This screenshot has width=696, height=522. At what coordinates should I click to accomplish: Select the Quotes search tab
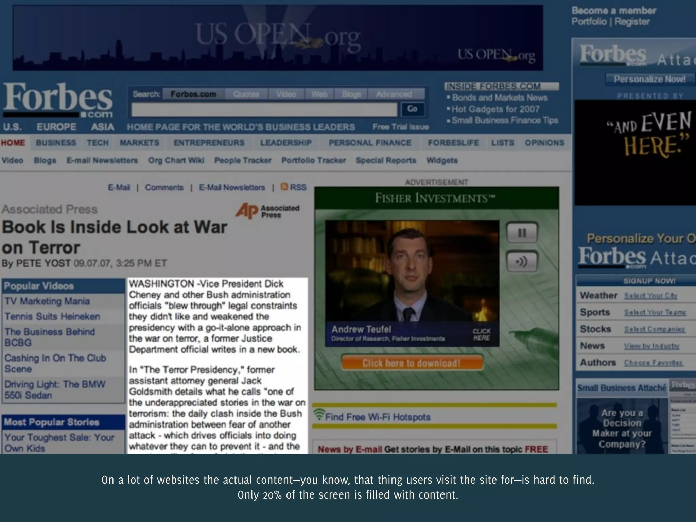click(x=246, y=94)
